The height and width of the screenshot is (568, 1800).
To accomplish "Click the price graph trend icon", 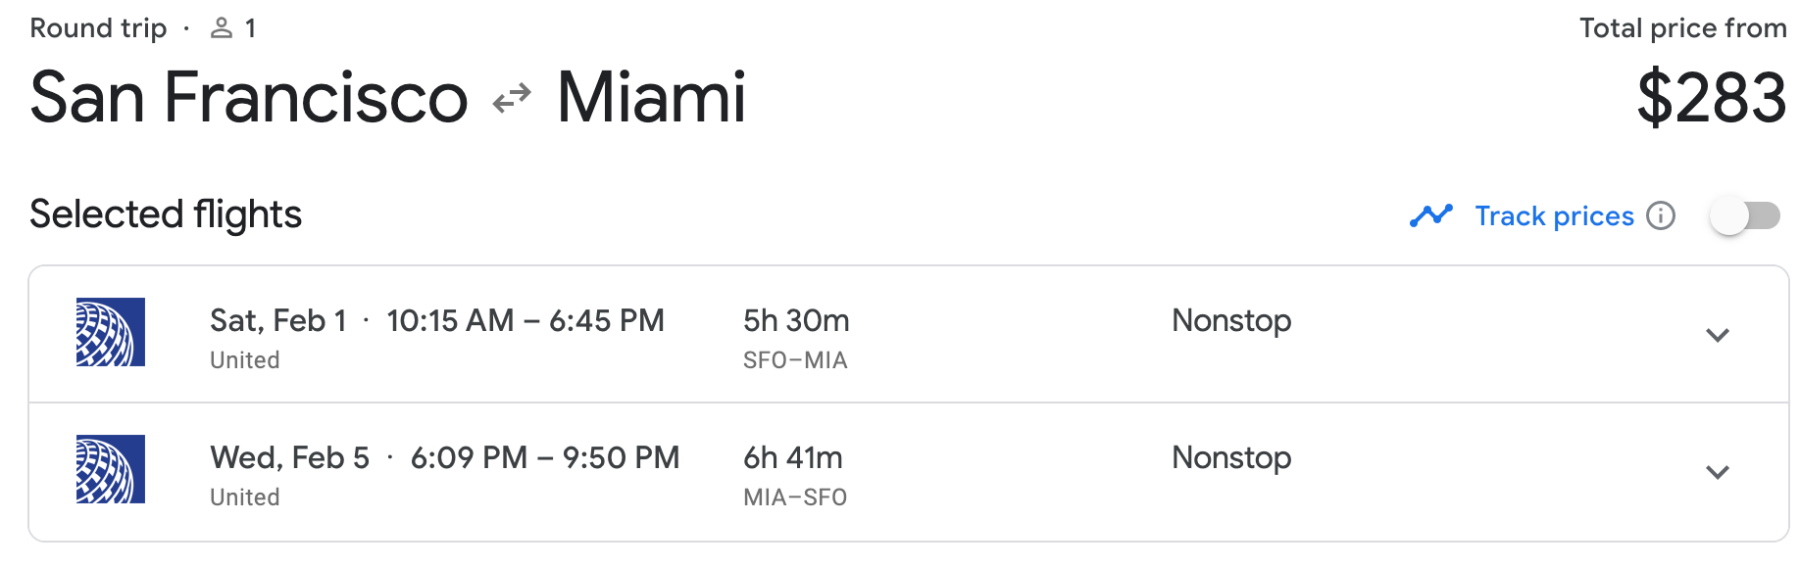I will pos(1430,215).
